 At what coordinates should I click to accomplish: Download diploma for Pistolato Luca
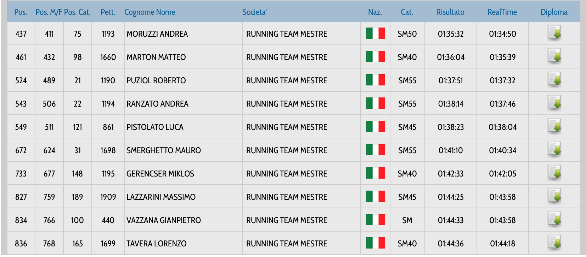[x=554, y=127]
